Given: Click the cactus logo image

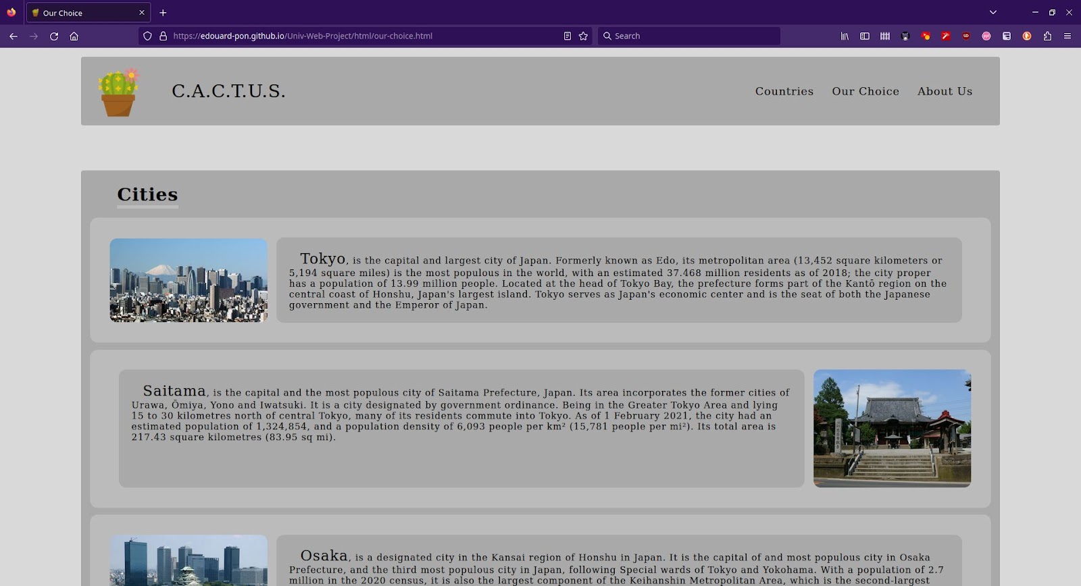Looking at the screenshot, I should [118, 92].
